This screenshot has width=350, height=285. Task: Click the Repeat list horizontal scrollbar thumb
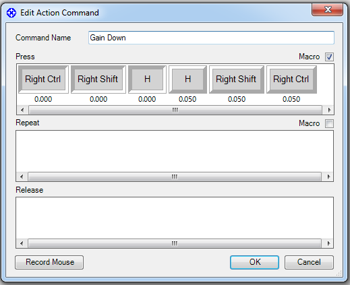pyautogui.click(x=175, y=177)
